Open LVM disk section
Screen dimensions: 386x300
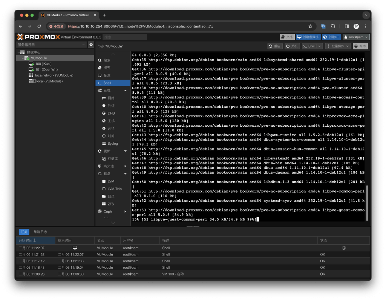(110, 181)
